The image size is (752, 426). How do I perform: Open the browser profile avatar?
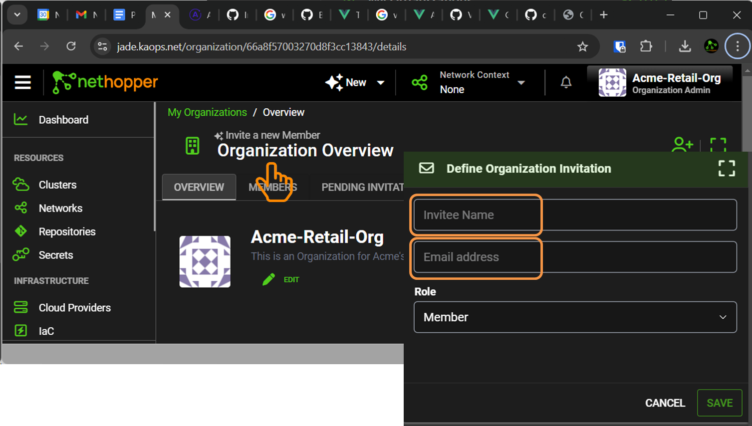711,46
